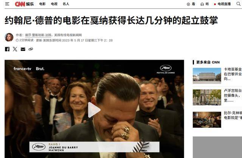Play the Cannes video
Screen dimensions: 242x158
[94, 110]
